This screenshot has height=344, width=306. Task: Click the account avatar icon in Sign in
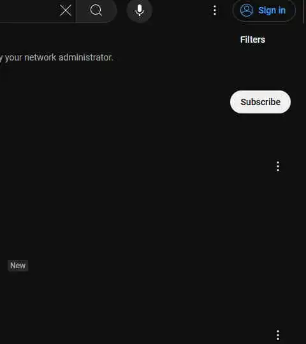click(x=247, y=10)
